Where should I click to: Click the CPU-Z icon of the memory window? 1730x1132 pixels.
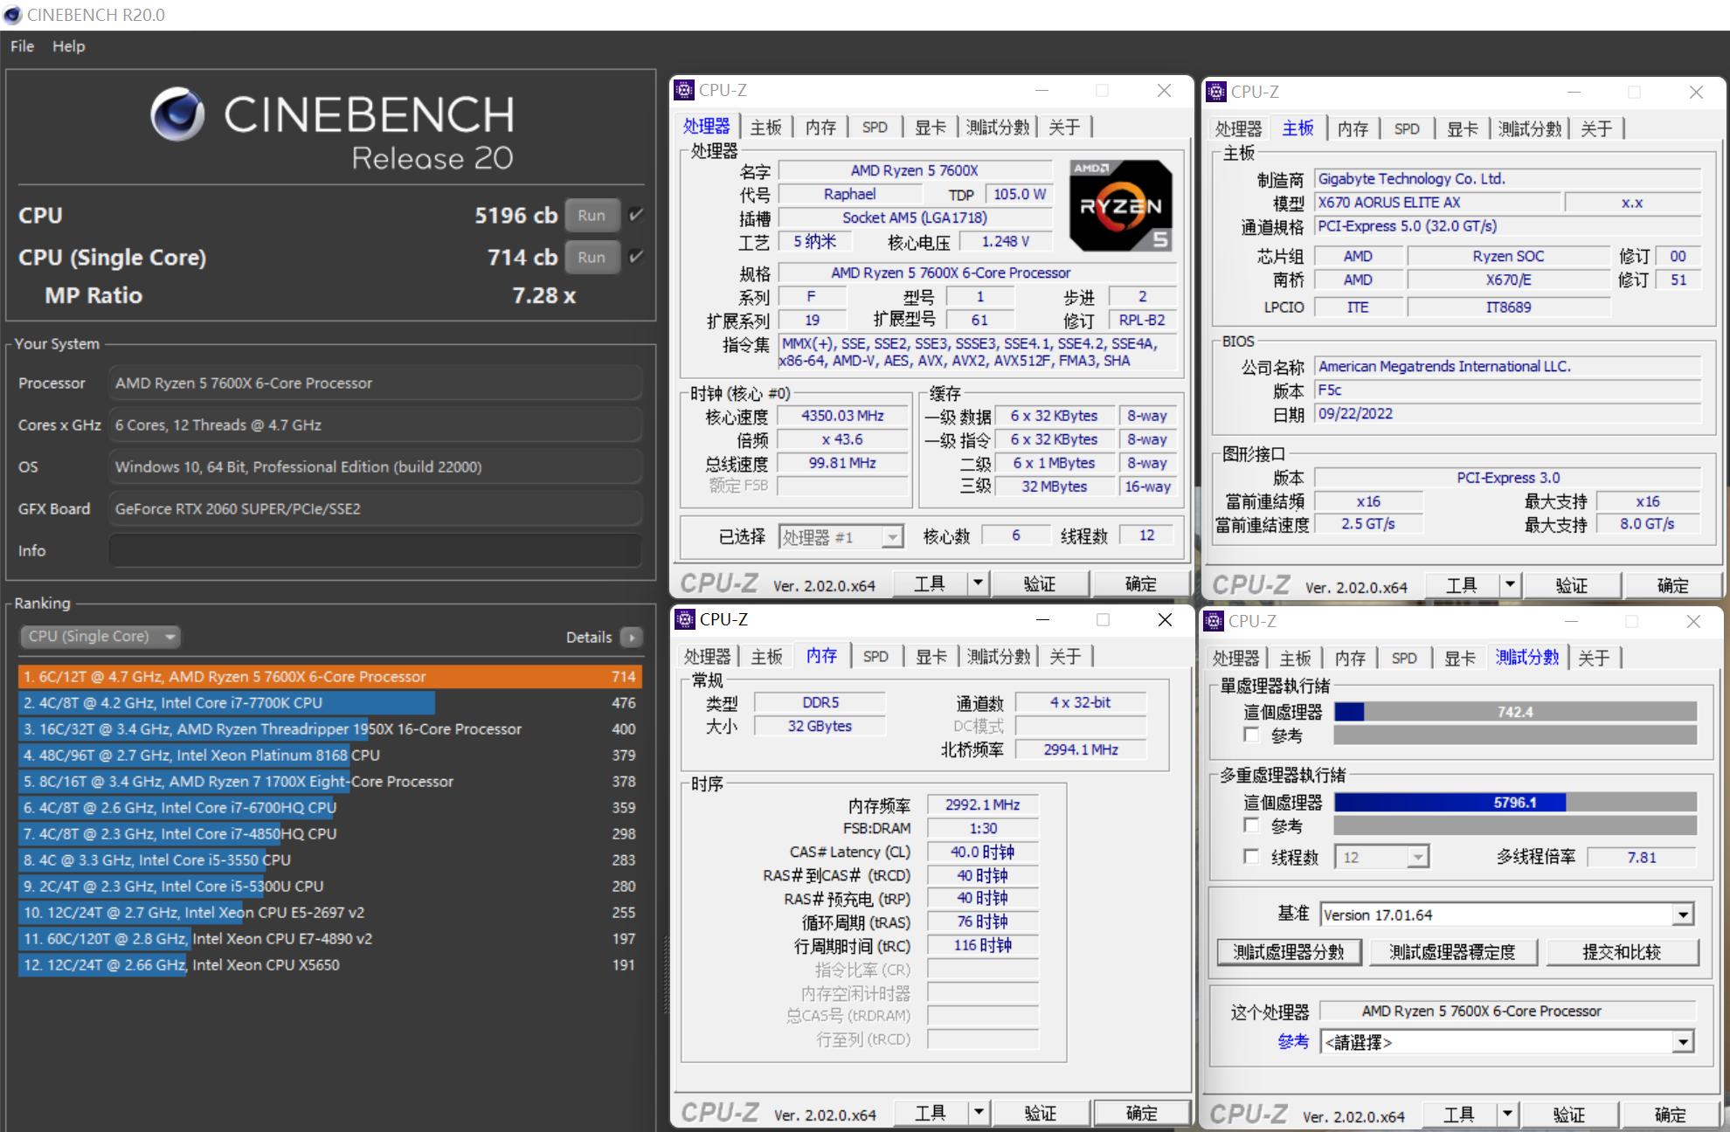685,619
